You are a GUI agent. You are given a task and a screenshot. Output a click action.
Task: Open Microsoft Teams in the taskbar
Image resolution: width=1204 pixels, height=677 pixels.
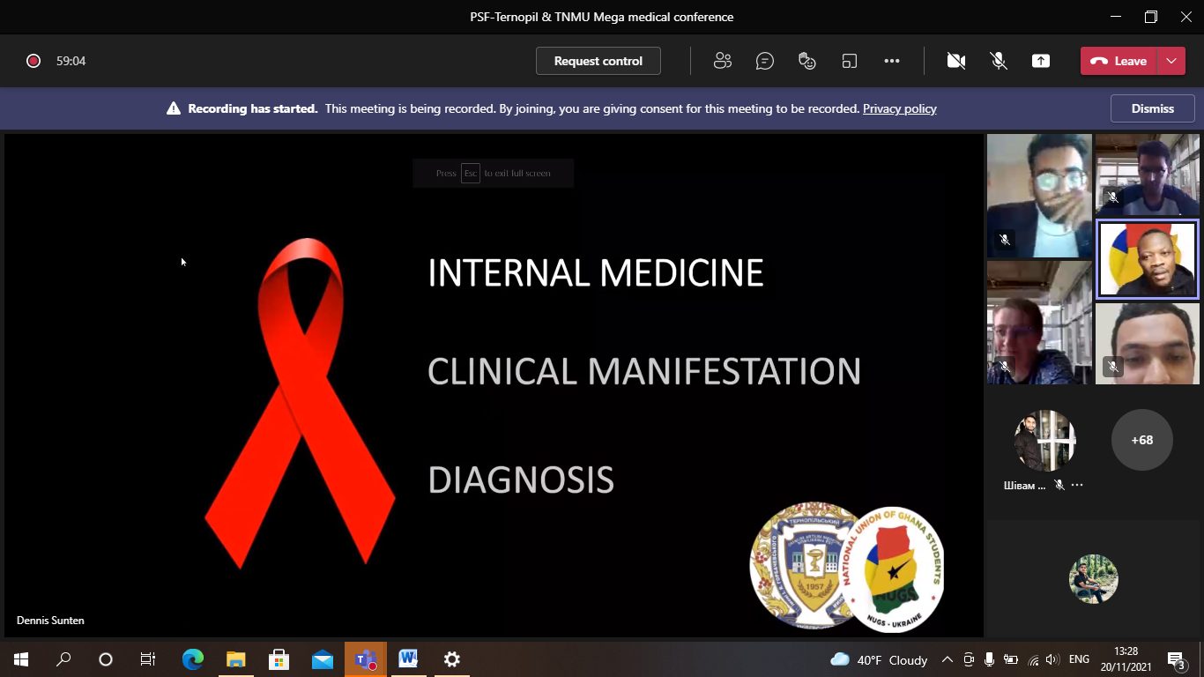tap(366, 659)
